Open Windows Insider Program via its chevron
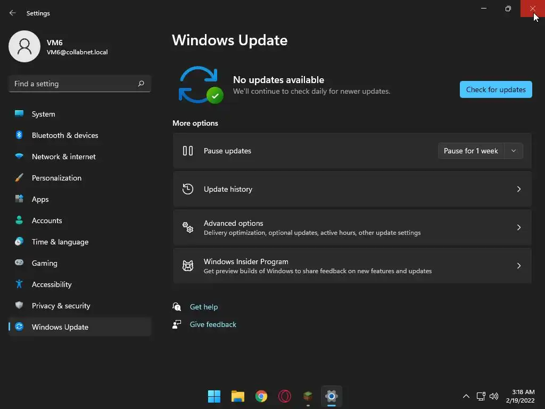 [518, 266]
